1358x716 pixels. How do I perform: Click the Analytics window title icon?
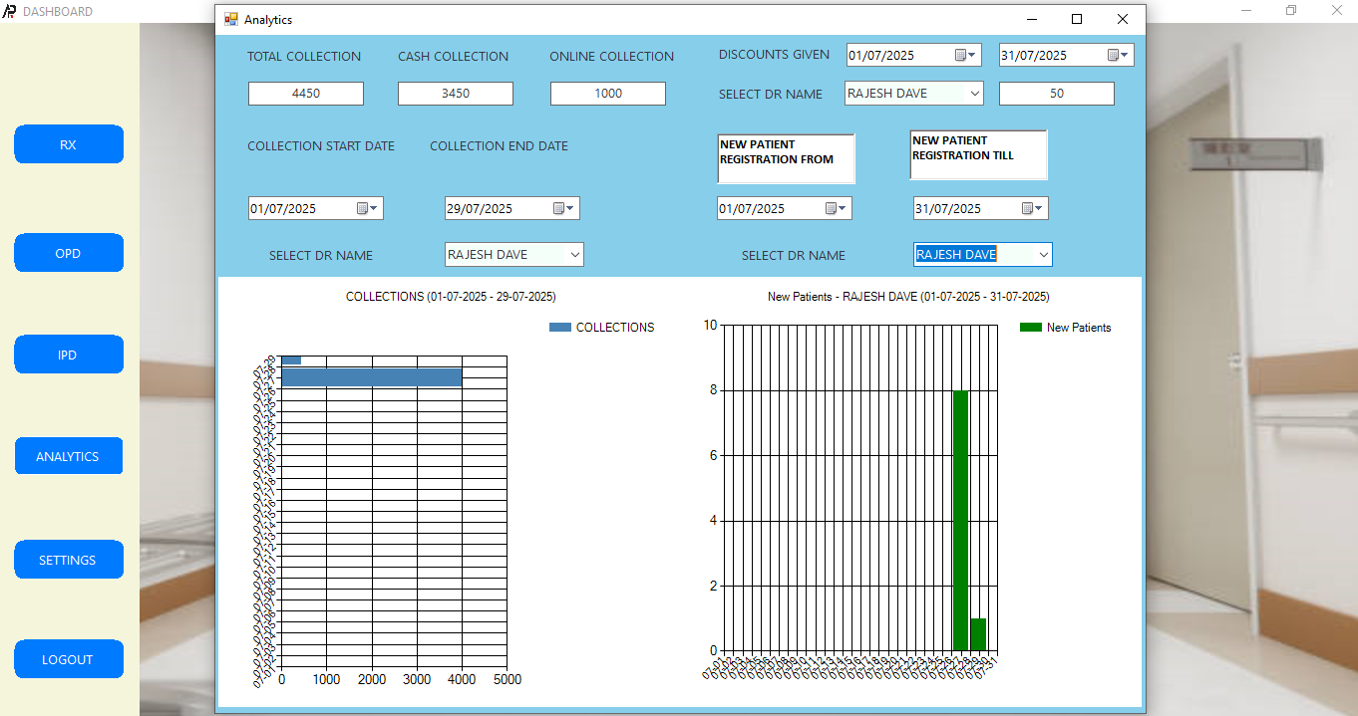pyautogui.click(x=231, y=19)
